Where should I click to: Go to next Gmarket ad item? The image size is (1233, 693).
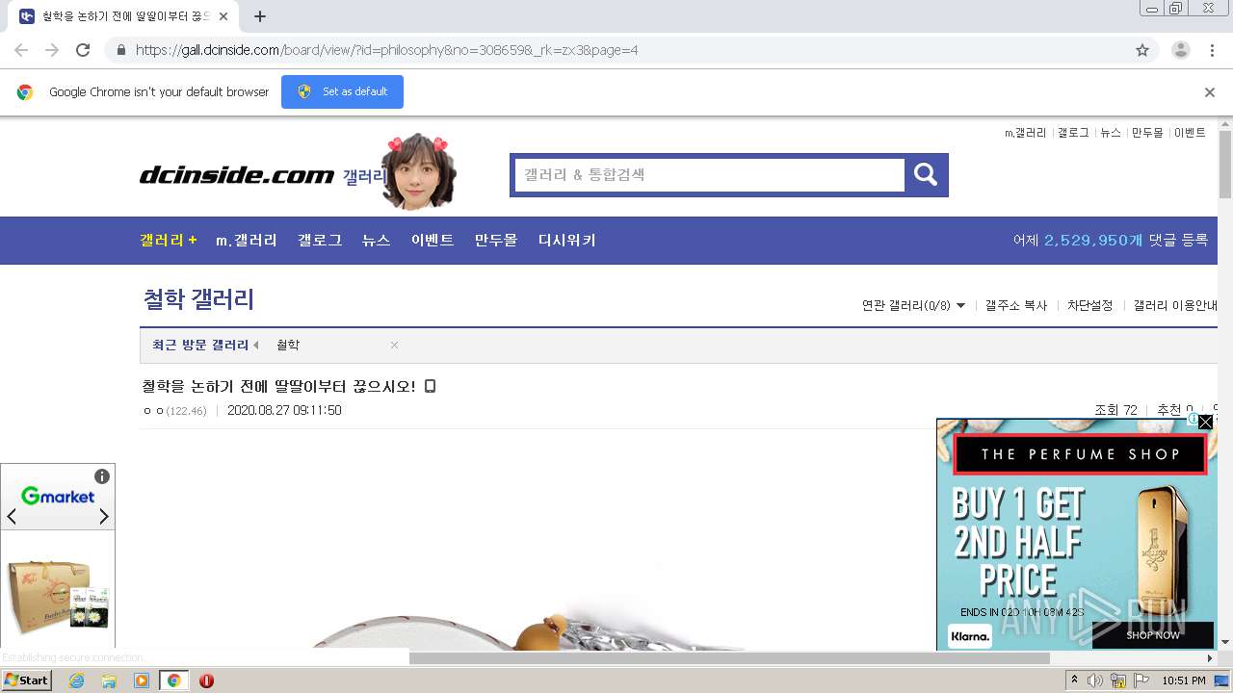point(104,517)
